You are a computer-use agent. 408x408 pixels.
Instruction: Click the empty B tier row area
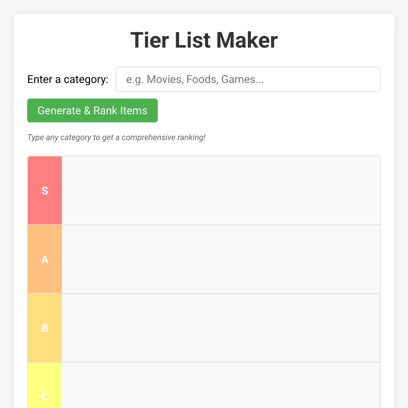(221, 328)
